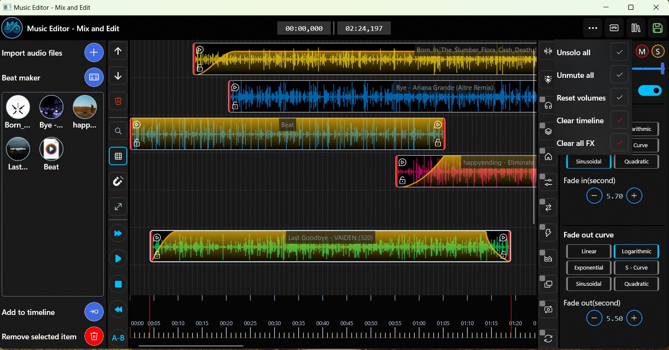The width and height of the screenshot is (669, 350).
Task: Click Add to timeline
Action: pyautogui.click(x=94, y=312)
